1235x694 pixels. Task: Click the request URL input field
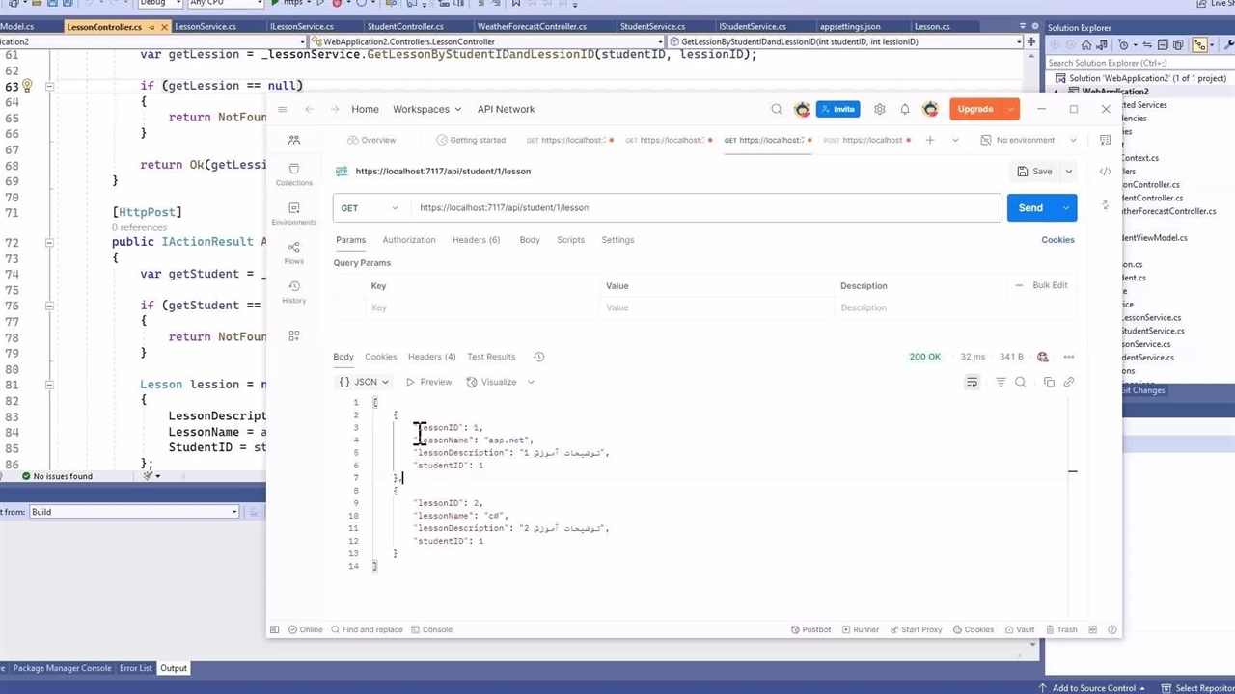(x=704, y=208)
